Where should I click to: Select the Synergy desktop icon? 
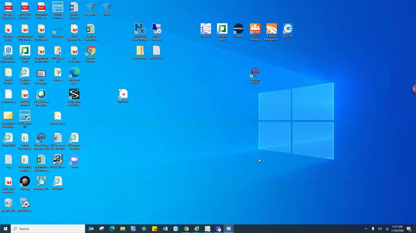(x=25, y=181)
